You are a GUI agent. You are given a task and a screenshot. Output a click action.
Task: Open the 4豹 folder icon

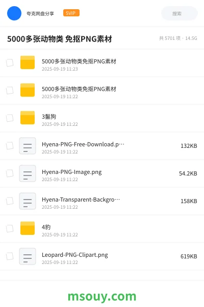point(28,228)
